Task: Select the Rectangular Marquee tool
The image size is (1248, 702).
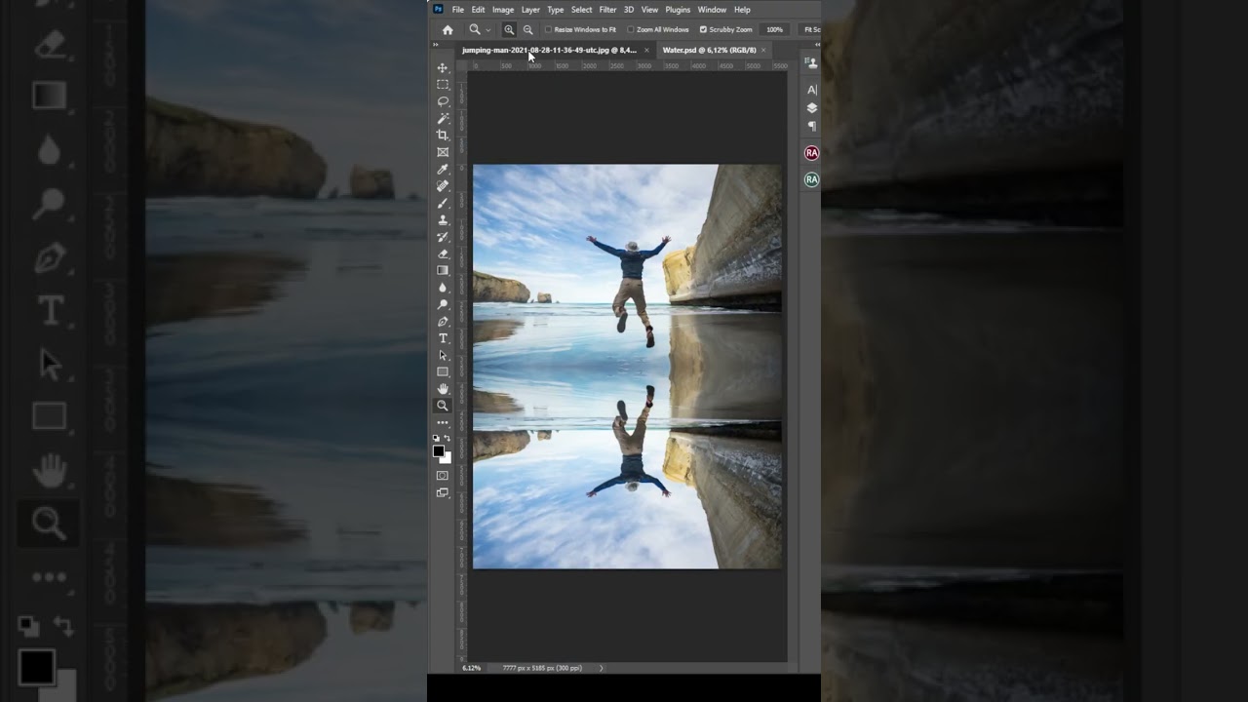Action: click(443, 85)
